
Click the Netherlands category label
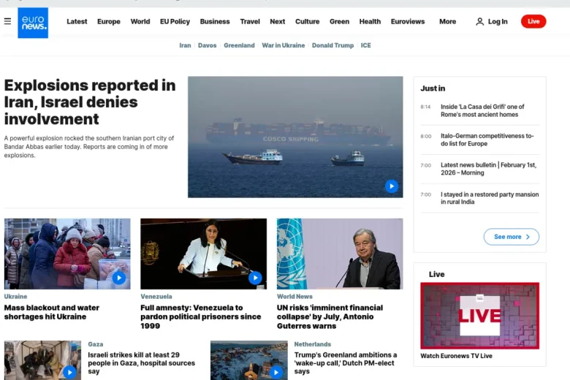pyautogui.click(x=313, y=344)
